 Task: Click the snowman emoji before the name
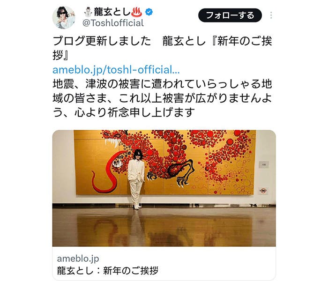[x=88, y=12]
